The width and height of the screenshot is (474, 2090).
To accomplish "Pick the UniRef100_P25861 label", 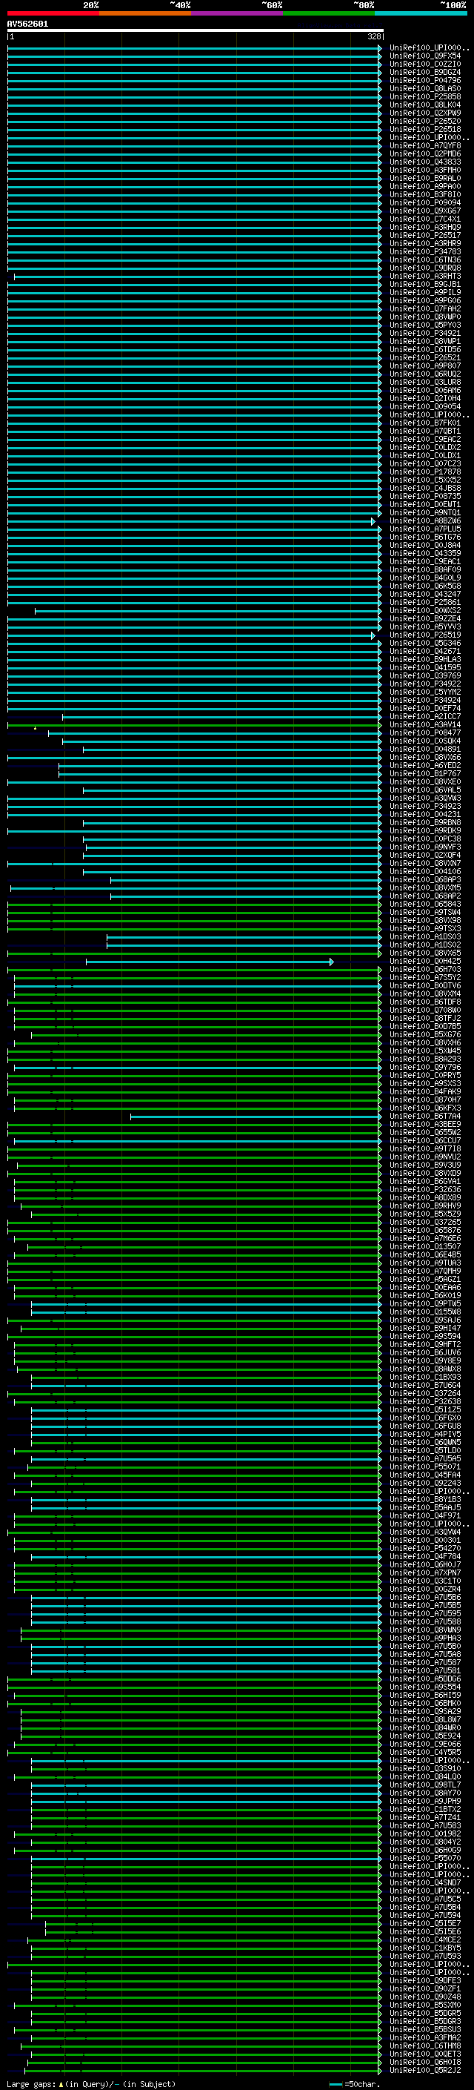I will coord(425,603).
